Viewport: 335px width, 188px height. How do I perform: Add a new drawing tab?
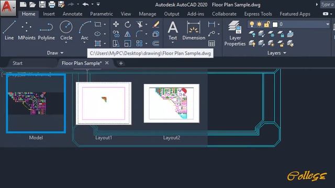point(121,63)
